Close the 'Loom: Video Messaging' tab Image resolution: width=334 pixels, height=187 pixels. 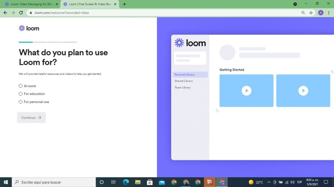coord(57,4)
